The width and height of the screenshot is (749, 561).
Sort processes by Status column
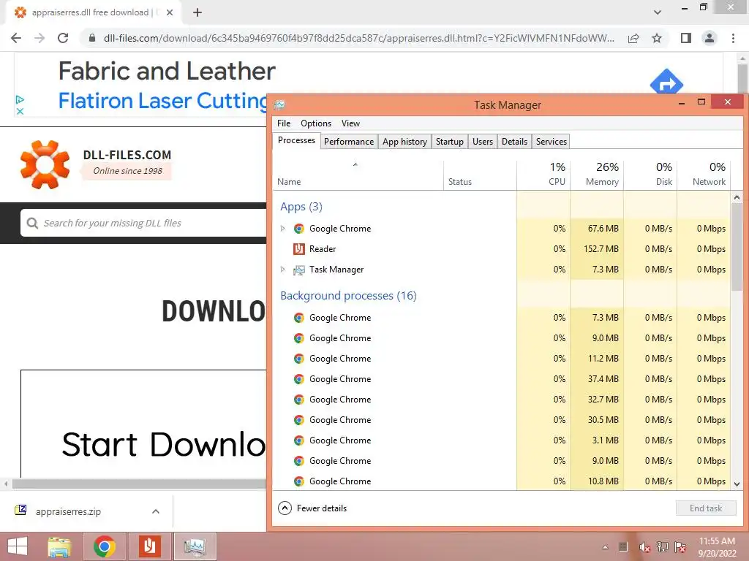pyautogui.click(x=480, y=175)
